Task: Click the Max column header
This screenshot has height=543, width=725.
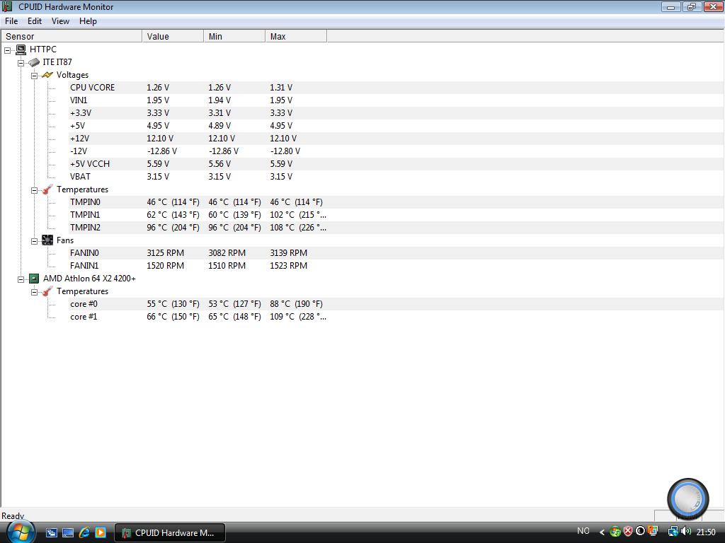Action: [295, 36]
